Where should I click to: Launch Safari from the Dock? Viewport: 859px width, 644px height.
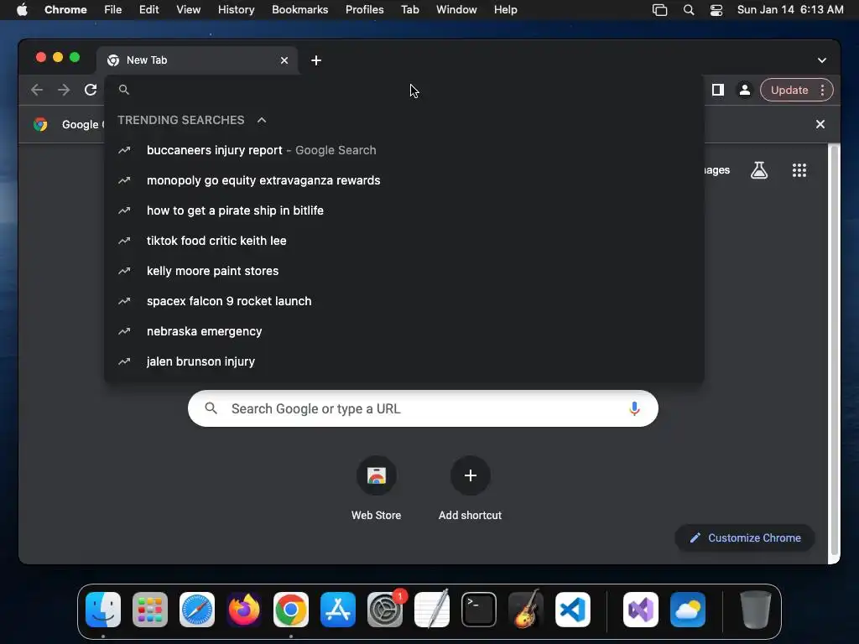[x=197, y=610]
